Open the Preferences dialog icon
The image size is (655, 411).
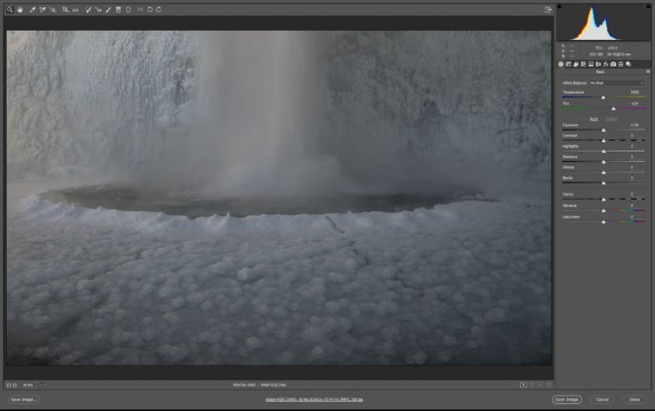(x=140, y=9)
